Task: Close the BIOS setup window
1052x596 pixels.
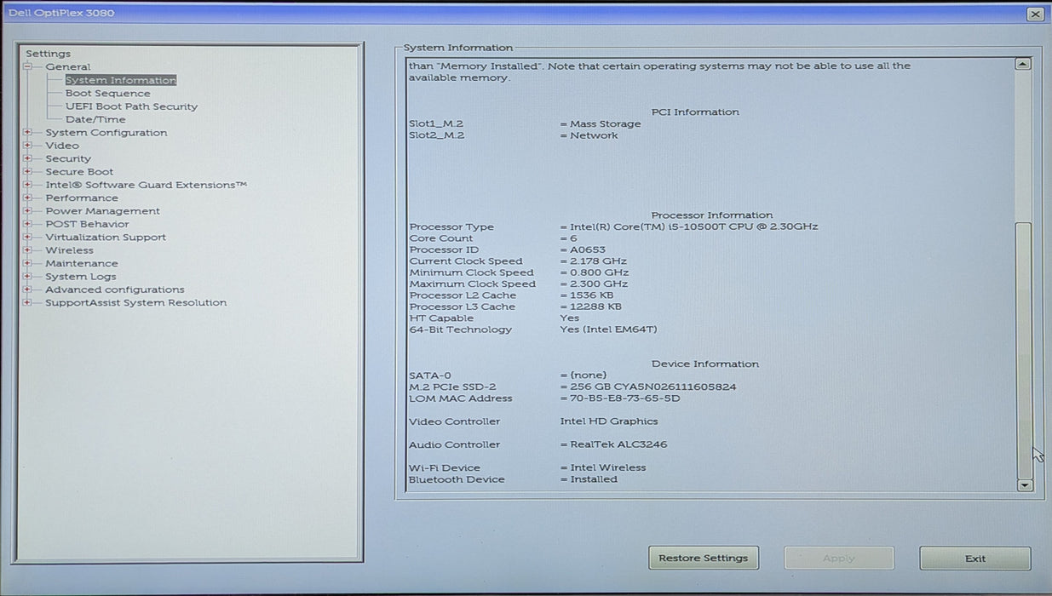Action: pyautogui.click(x=1035, y=14)
